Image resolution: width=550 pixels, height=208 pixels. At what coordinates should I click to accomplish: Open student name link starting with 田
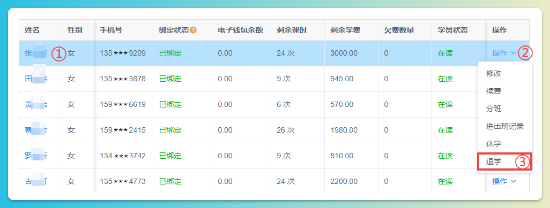pyautogui.click(x=36, y=79)
